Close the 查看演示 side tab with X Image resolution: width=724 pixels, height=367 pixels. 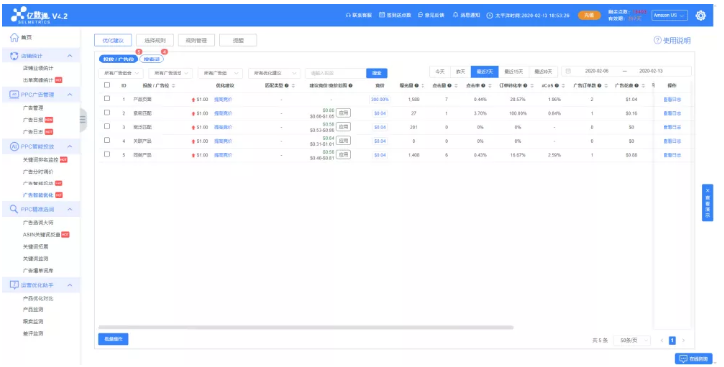707,190
